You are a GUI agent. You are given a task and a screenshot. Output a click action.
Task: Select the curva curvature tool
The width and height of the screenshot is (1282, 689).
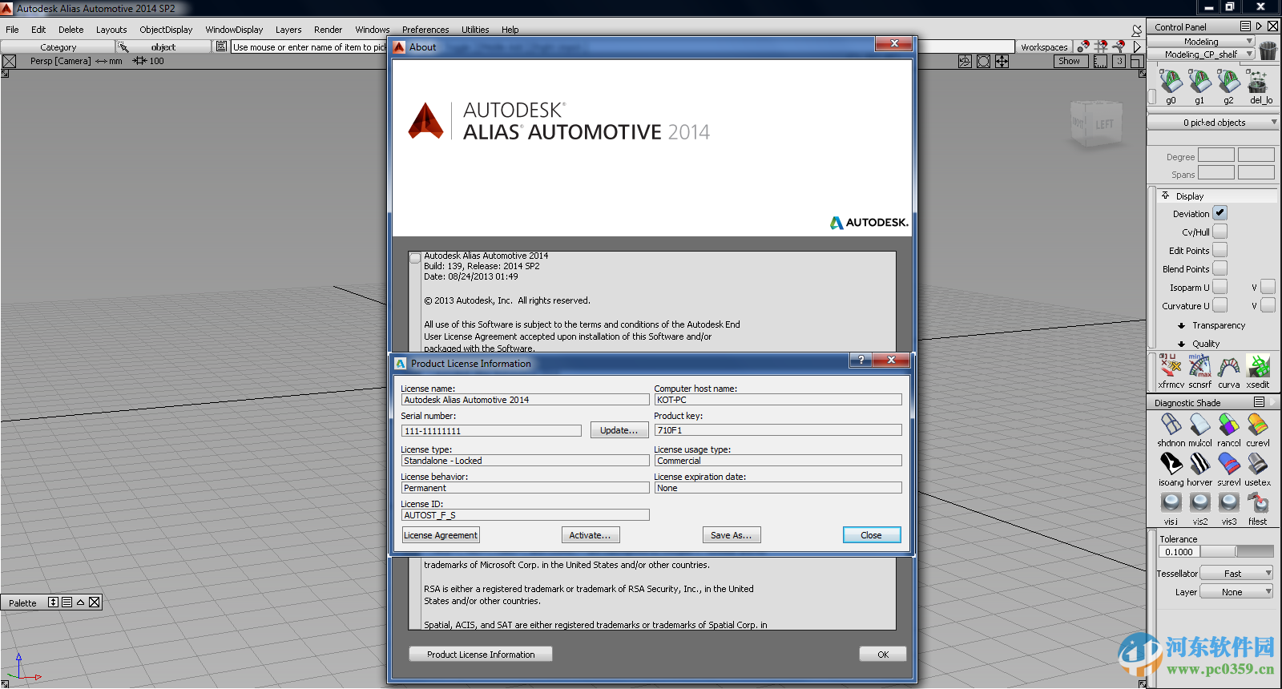[1228, 367]
